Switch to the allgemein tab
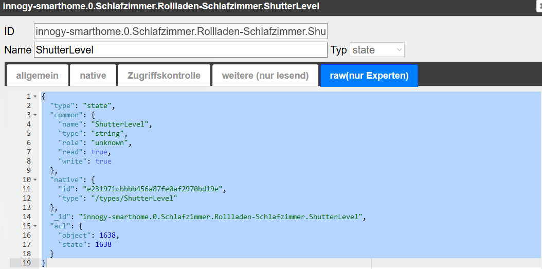This screenshot has height=269, width=542. click(37, 76)
